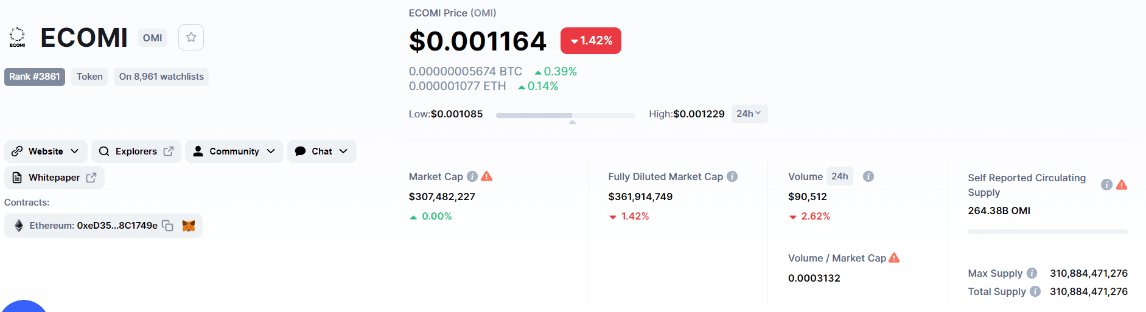Expand the Chat dropdown
Image resolution: width=1146 pixels, height=312 pixels.
[x=321, y=151]
